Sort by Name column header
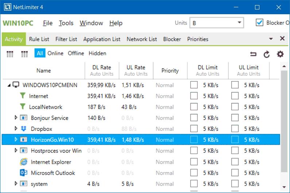Screen dimensions: 290x193 pyautogui.click(x=44, y=70)
